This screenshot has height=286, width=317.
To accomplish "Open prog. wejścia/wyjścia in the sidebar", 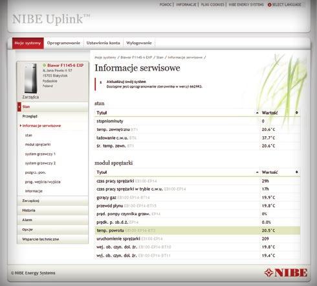I will coord(43,182).
